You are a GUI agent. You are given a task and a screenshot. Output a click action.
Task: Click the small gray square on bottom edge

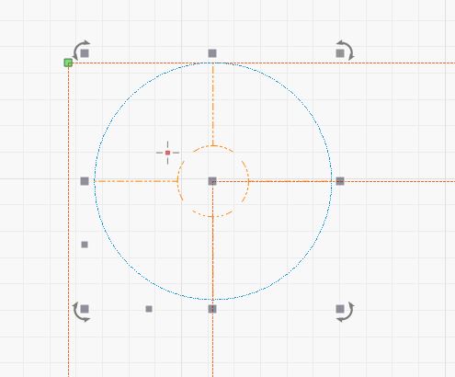pyautogui.click(x=149, y=309)
